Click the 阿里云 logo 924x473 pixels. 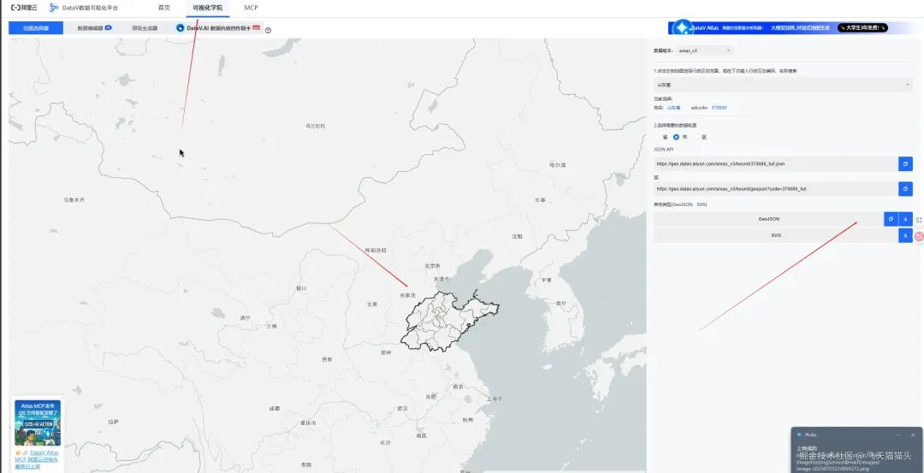pyautogui.click(x=24, y=8)
